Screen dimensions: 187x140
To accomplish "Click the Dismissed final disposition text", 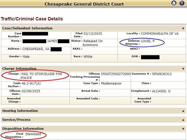I will click(x=33, y=134).
